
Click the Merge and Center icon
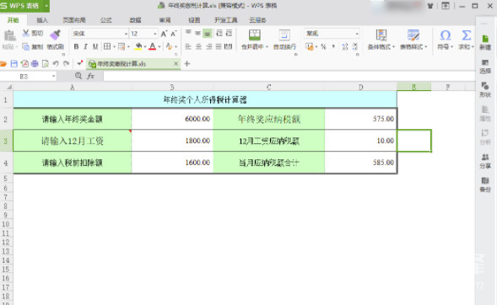tap(255, 35)
